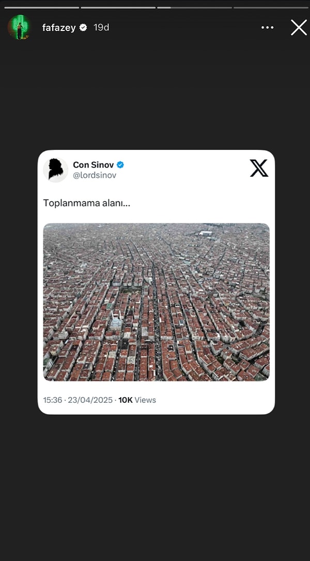Click Con Sinov silhouette avatar
The image size is (310, 561).
[56, 170]
